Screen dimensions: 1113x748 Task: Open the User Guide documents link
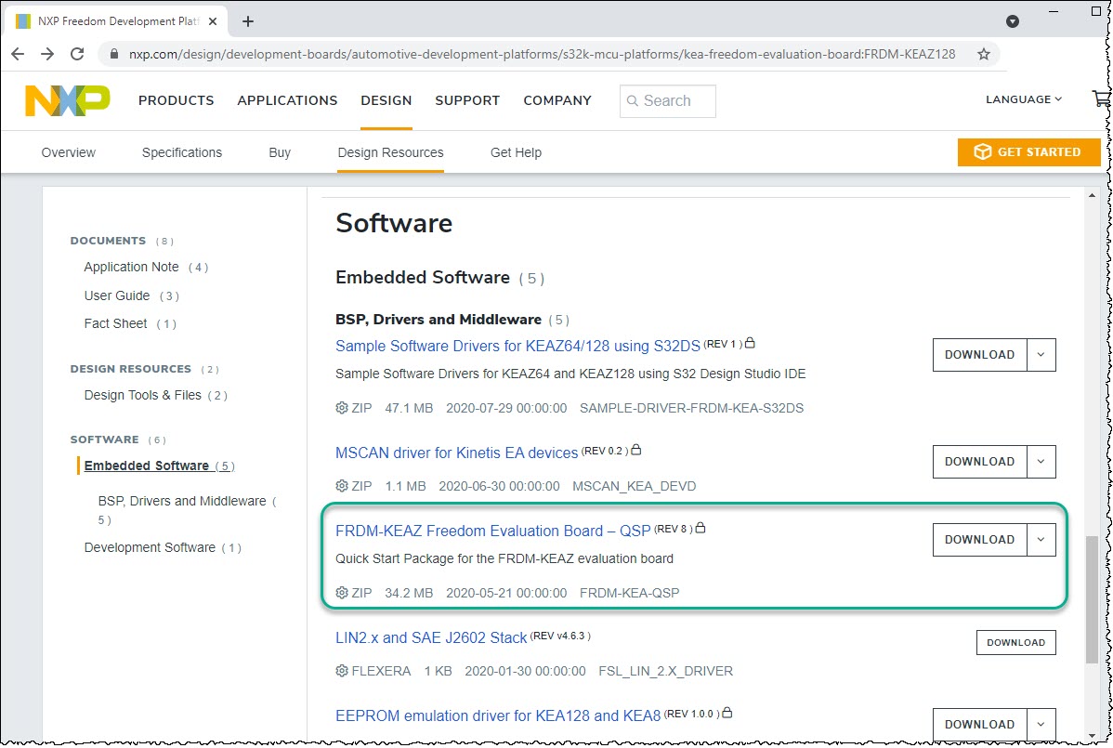click(117, 295)
